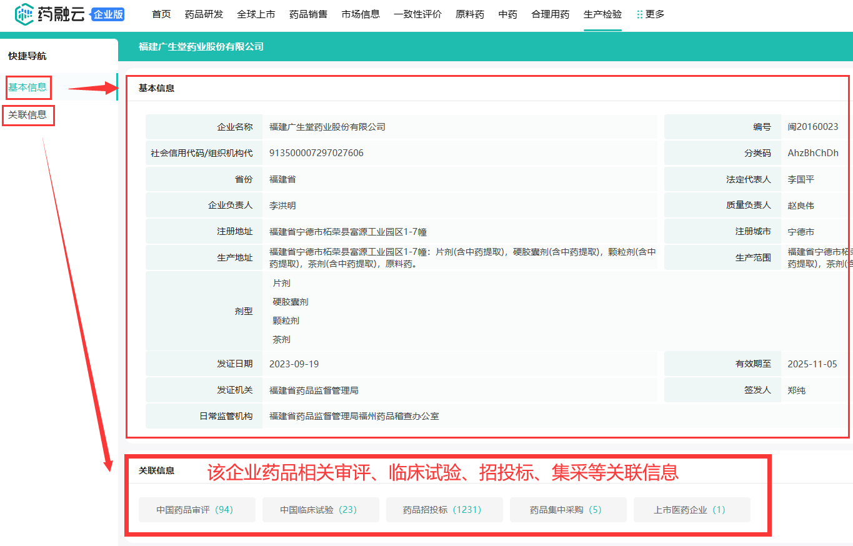This screenshot has height=546, width=853.
Task: Select the 一致性评价 menu item
Action: (417, 14)
